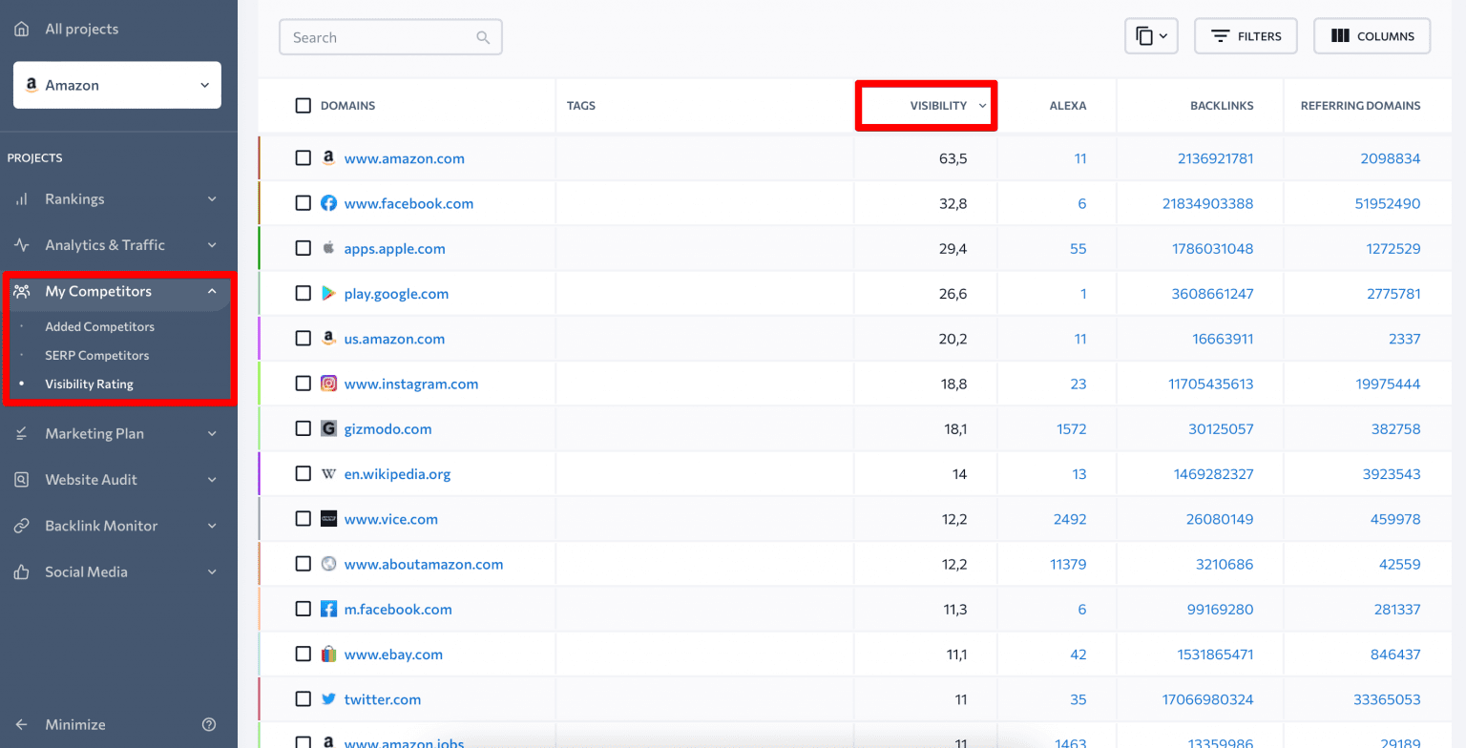
Task: Click the Alexa rank 1572 for gizmodo.com
Action: (x=1072, y=428)
